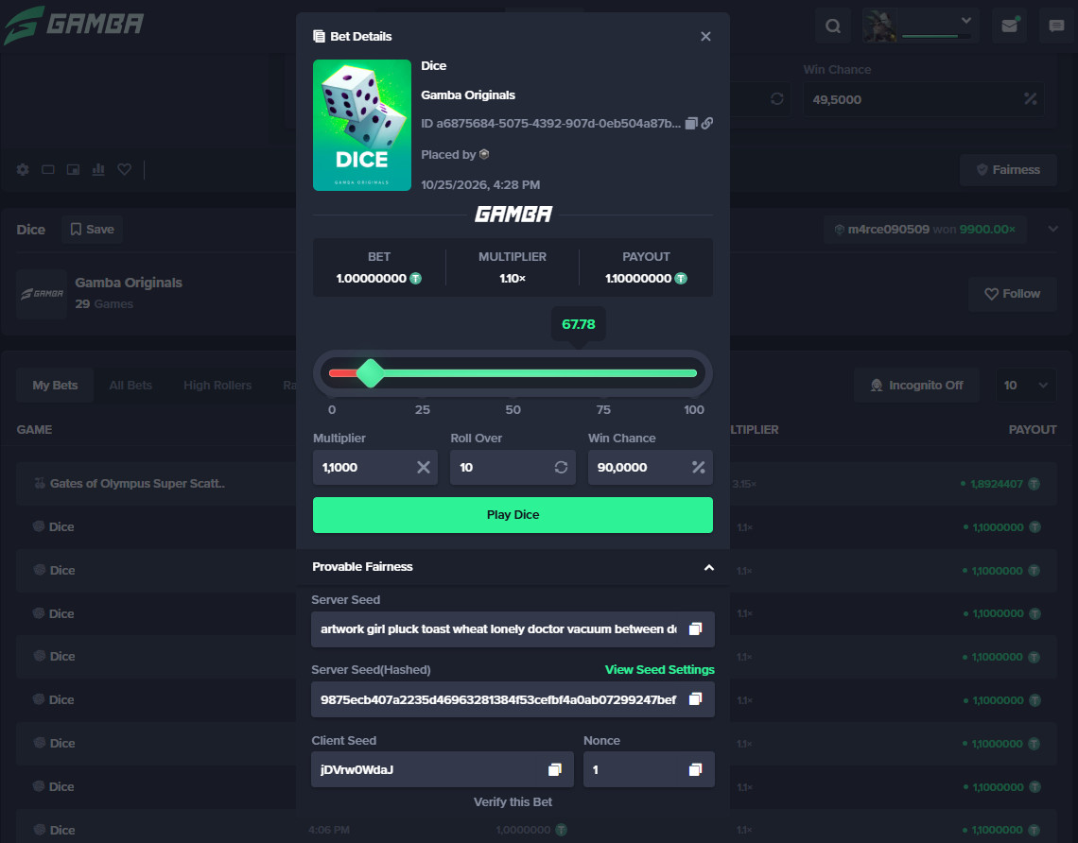Viewport: 1078px width, 843px height.
Task: Click the Client Seed jDVrw0WdaJ field
Action: [442, 769]
